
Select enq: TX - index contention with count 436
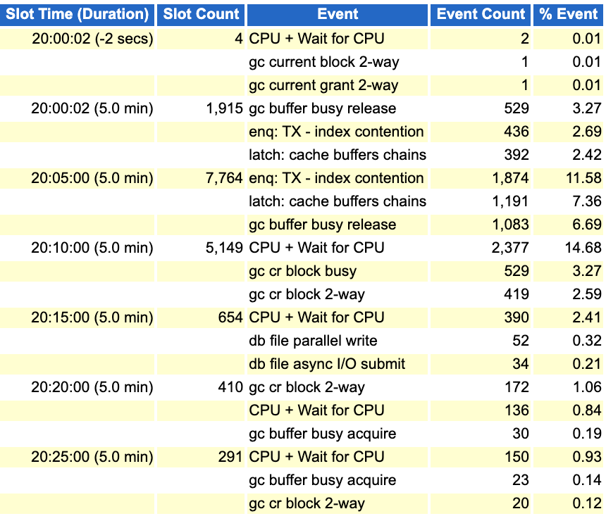(336, 132)
